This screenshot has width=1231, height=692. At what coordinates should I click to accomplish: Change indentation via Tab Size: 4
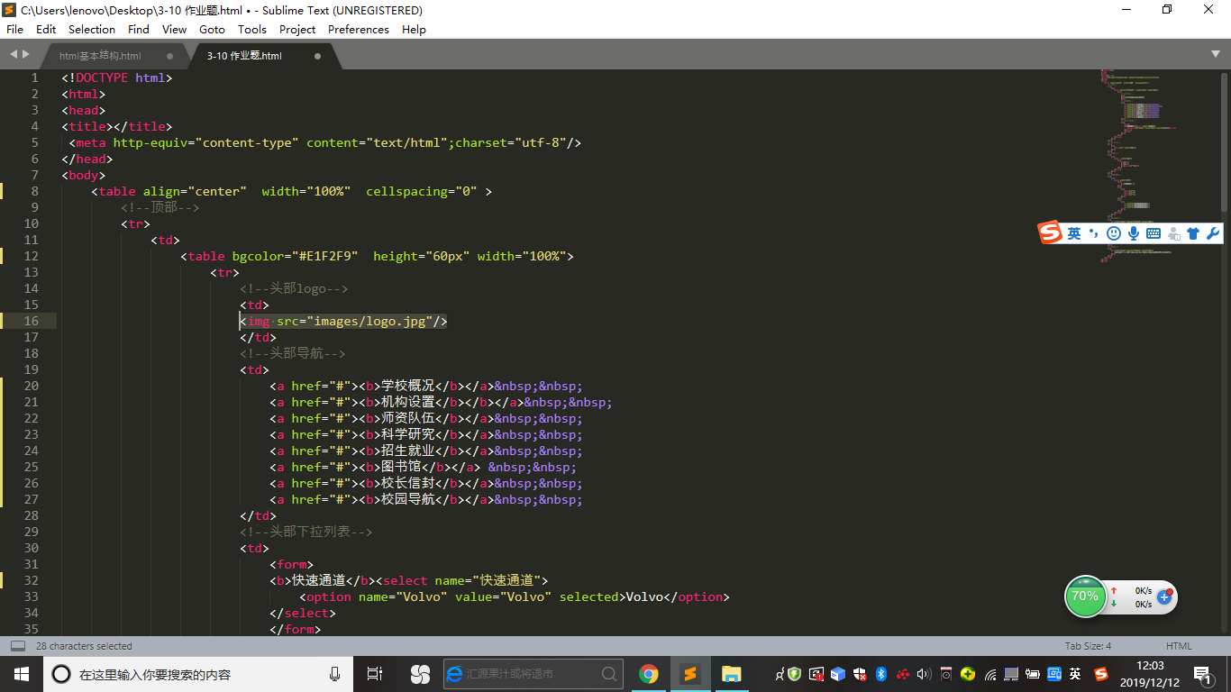point(1088,646)
